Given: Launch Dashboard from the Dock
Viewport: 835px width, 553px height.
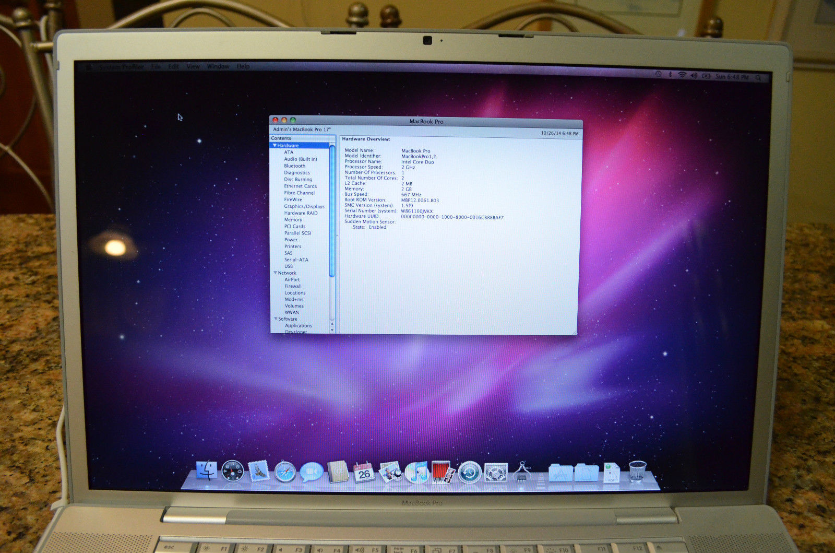Looking at the screenshot, I should click(x=232, y=471).
